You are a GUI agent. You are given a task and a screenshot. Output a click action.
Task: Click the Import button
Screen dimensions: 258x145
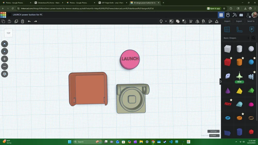coord(227,21)
